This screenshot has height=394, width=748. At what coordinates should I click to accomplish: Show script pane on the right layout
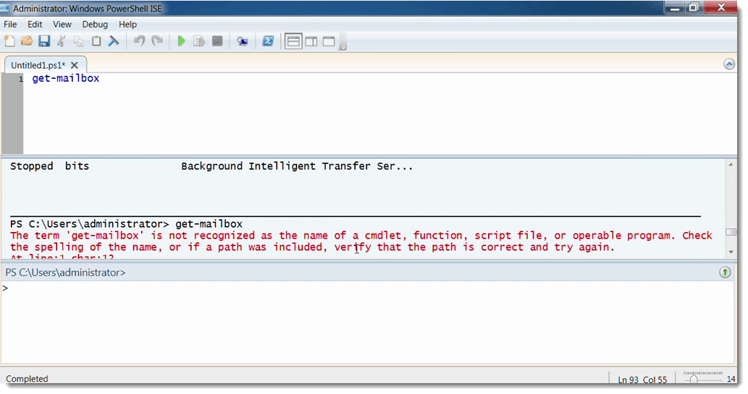click(x=311, y=41)
